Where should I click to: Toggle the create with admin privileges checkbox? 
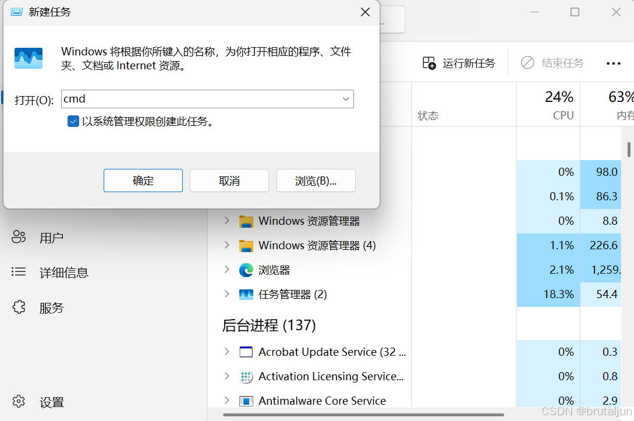[x=73, y=121]
